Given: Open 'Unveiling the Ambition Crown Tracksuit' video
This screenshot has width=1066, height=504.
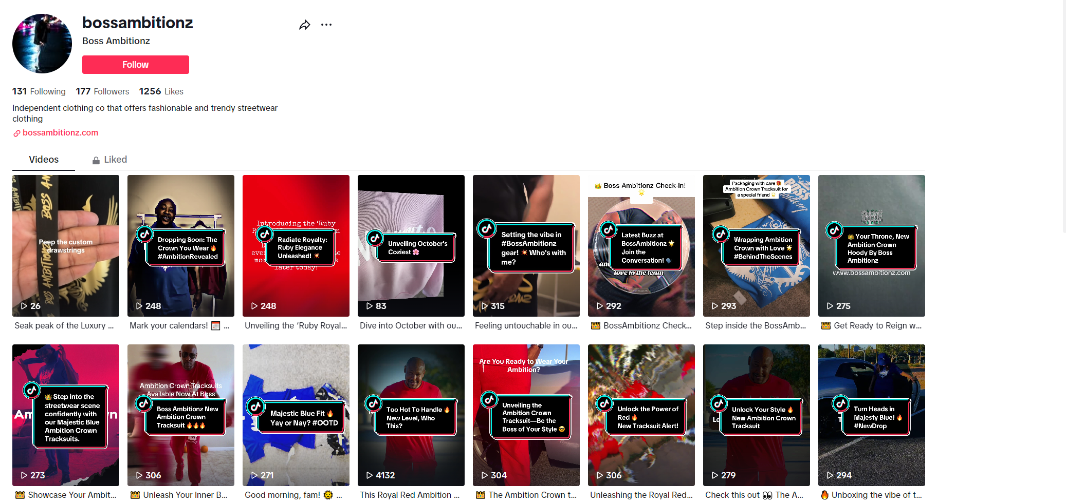Looking at the screenshot, I should [x=526, y=415].
